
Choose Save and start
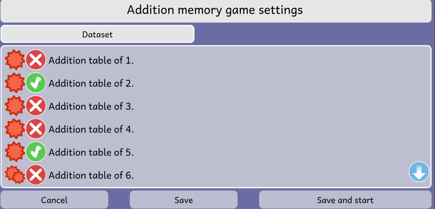click(345, 200)
